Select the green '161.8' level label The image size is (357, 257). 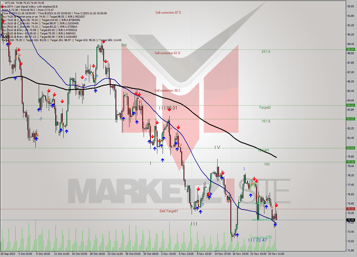click(266, 121)
